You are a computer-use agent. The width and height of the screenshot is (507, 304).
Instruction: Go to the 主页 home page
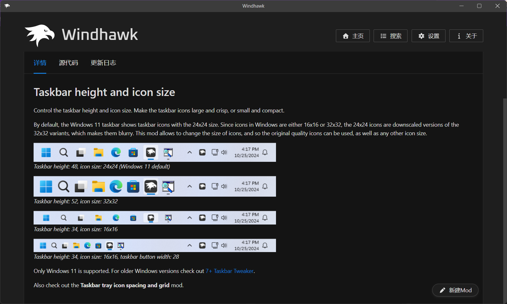pyautogui.click(x=353, y=36)
